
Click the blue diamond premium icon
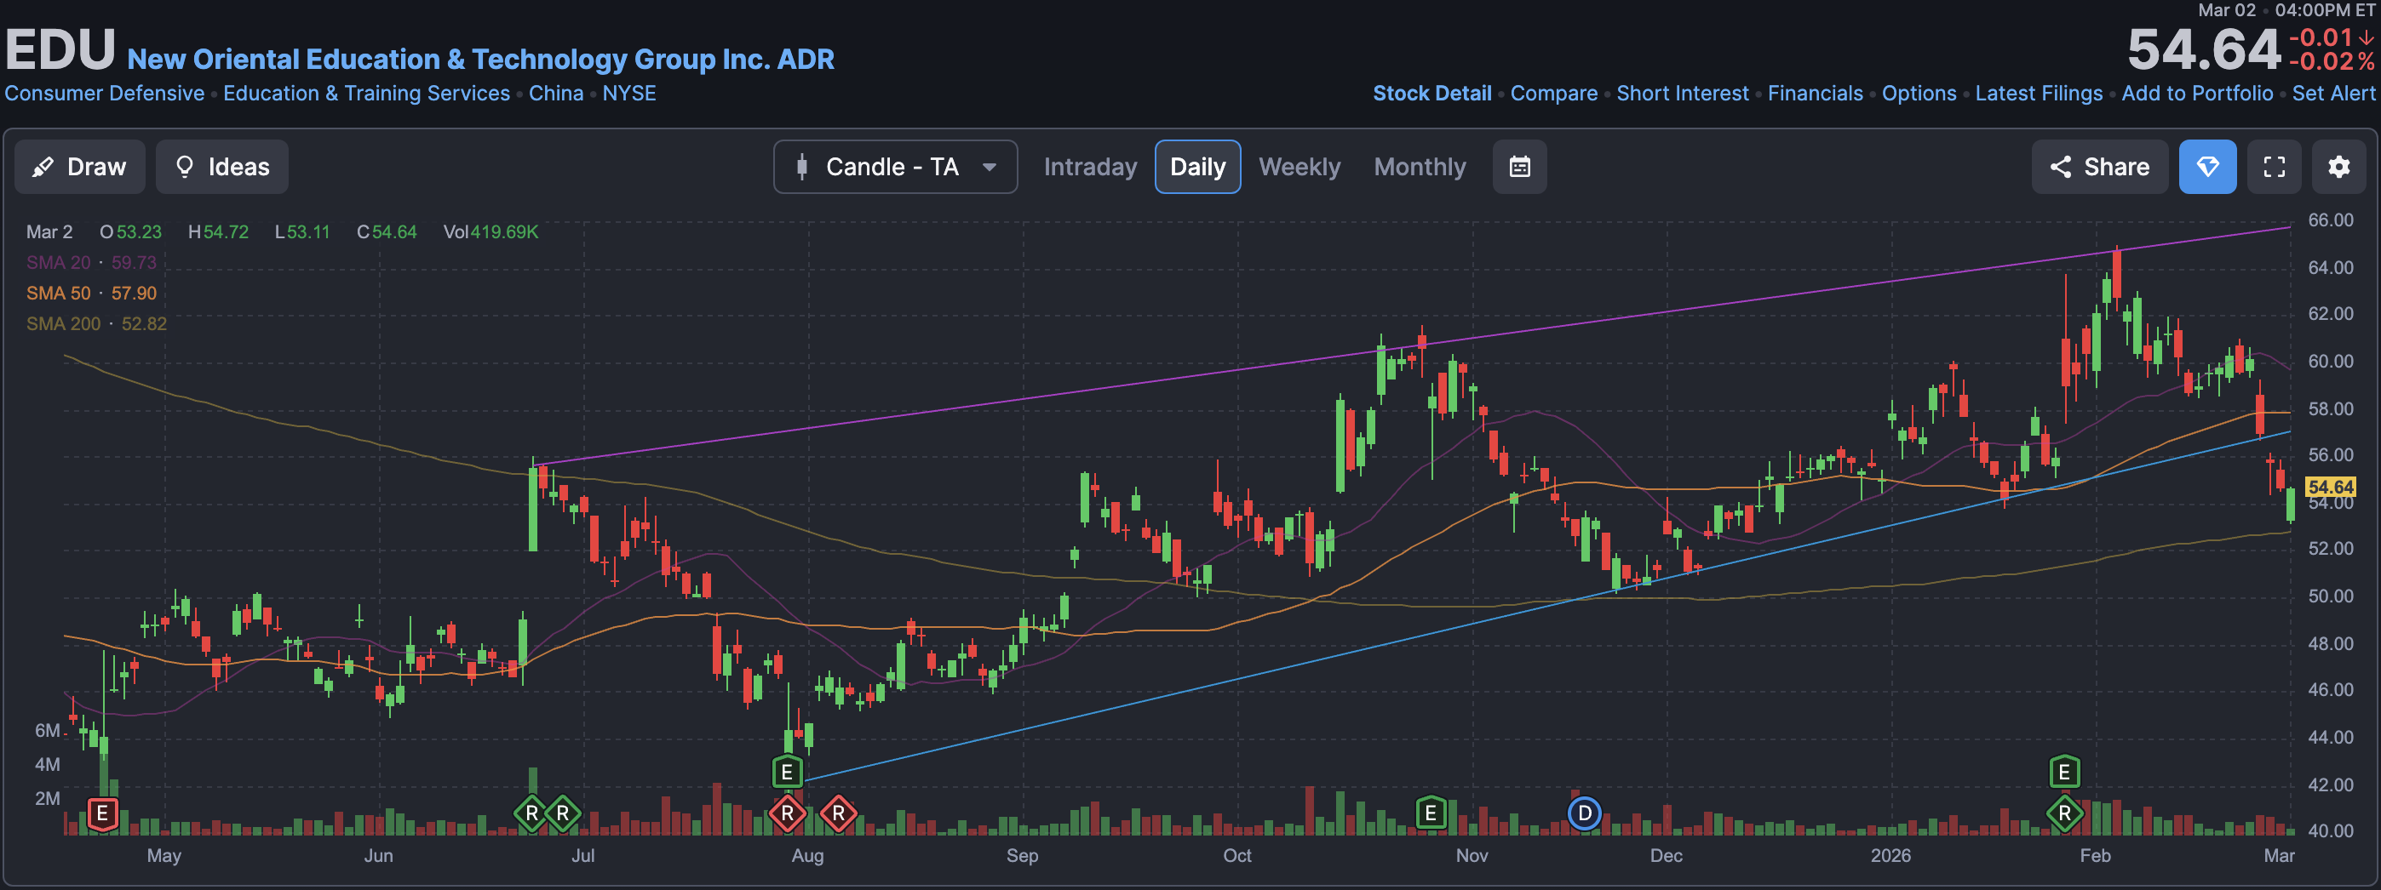click(2207, 167)
